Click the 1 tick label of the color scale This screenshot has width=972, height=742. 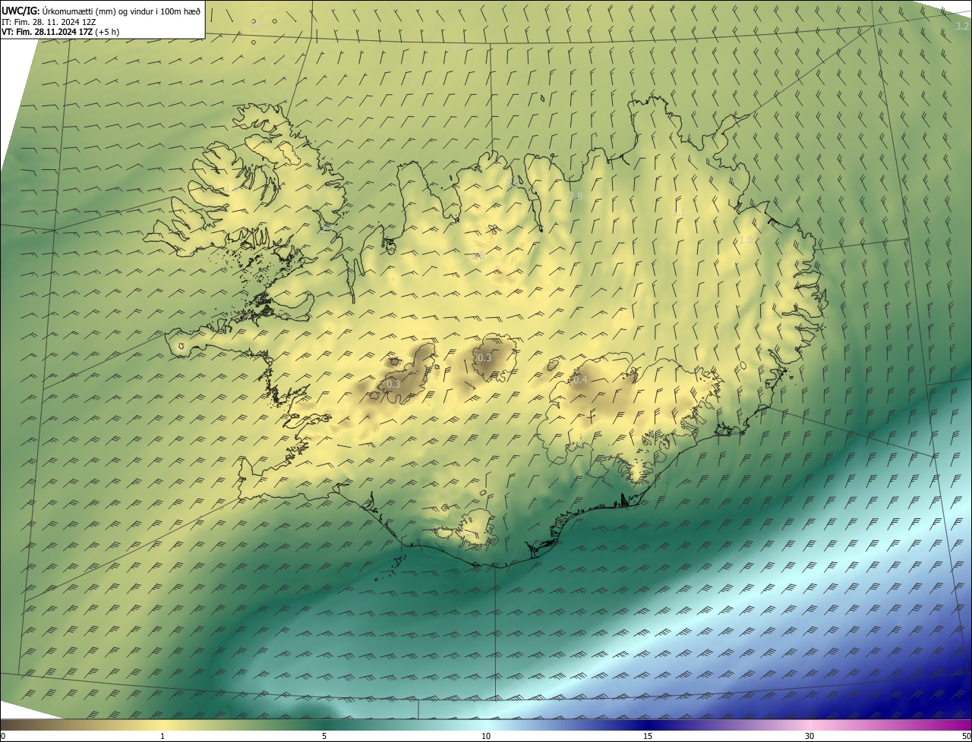point(163,736)
